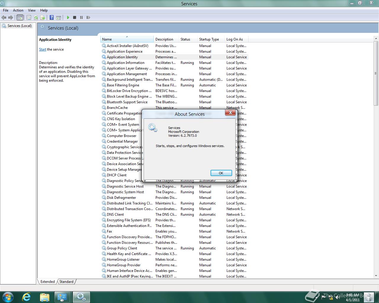The width and height of the screenshot is (379, 303).
Task: Sort by the Log On As column header
Action: pyautogui.click(x=236, y=39)
